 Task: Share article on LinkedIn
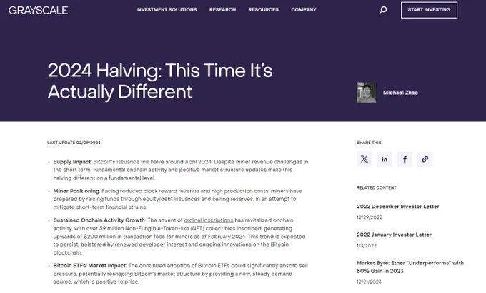pyautogui.click(x=385, y=159)
